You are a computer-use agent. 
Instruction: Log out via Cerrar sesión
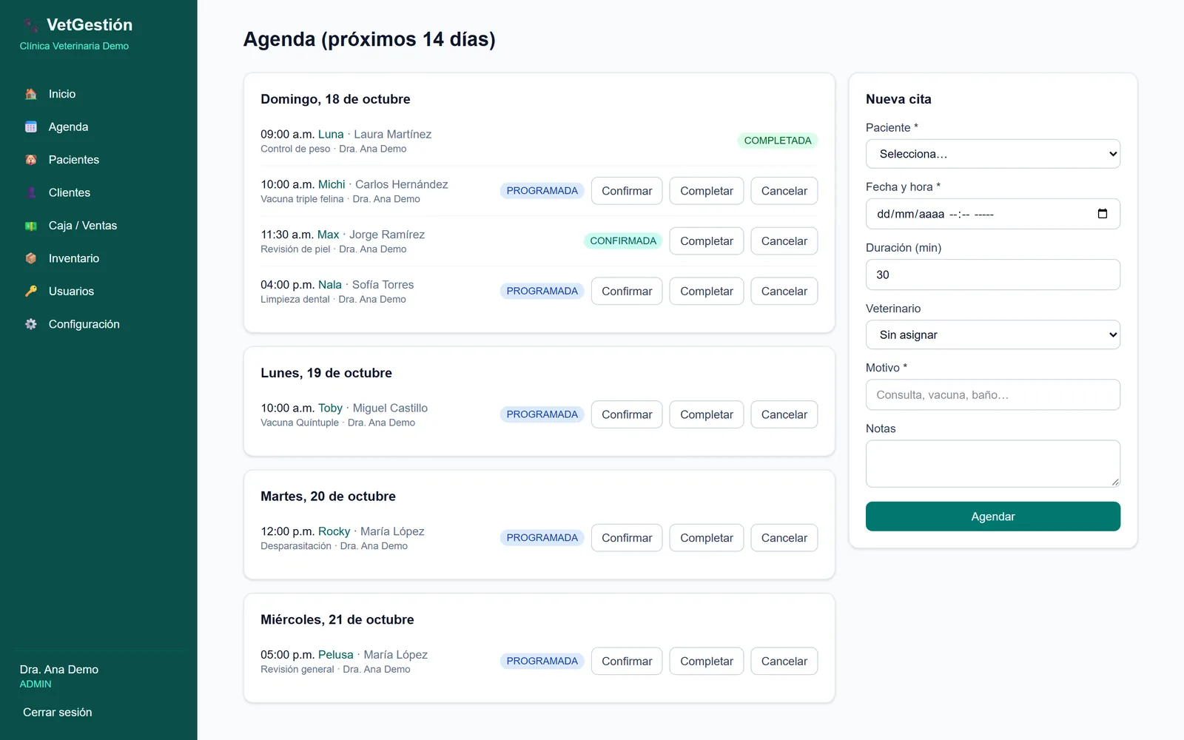pyautogui.click(x=58, y=712)
